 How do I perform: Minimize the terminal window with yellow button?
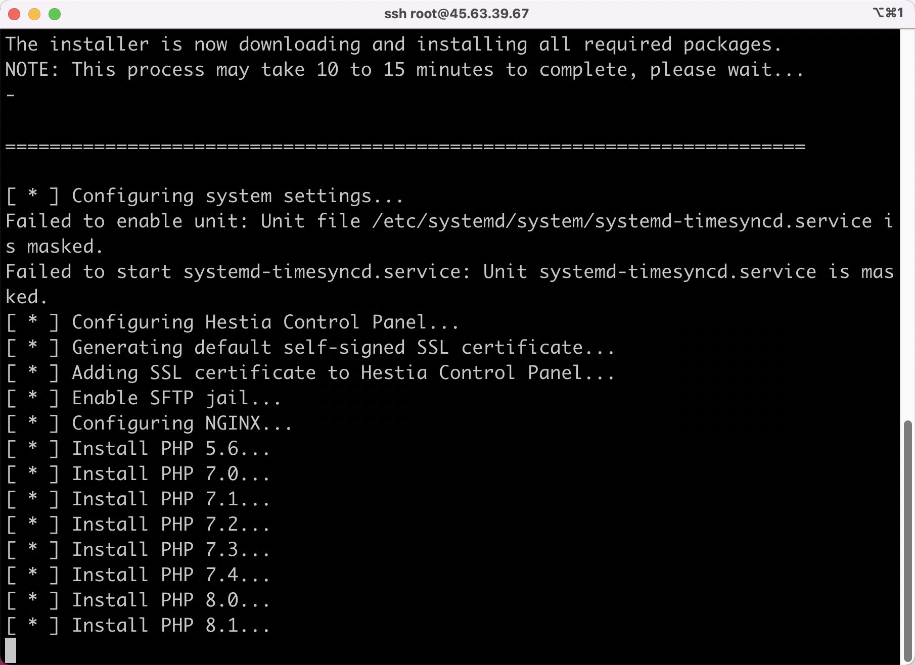coord(34,14)
